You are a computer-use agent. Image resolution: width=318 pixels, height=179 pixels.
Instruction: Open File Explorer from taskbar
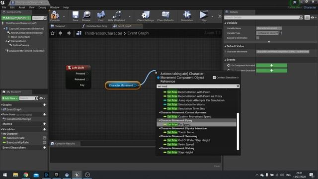15,175
